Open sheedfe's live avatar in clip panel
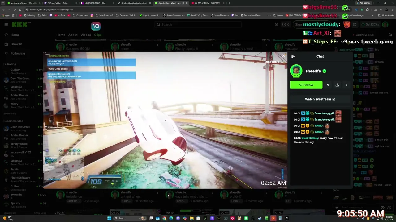The image size is (396, 222). point(296,71)
